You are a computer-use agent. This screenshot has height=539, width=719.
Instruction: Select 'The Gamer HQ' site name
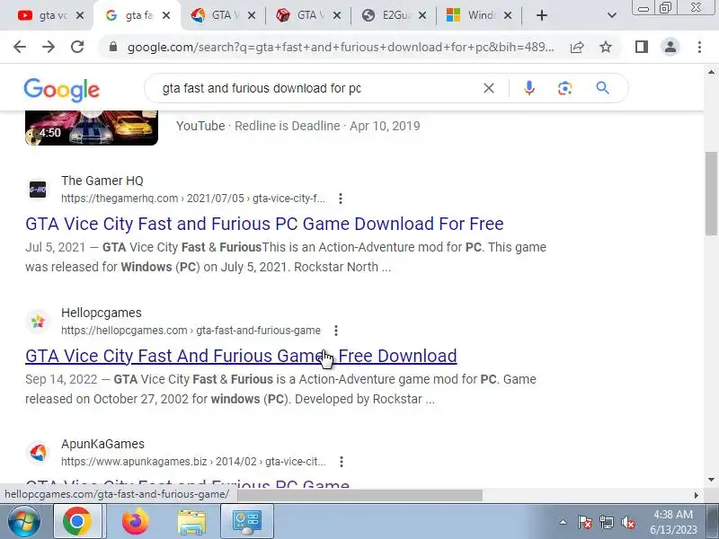[x=102, y=181]
